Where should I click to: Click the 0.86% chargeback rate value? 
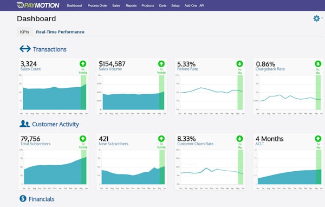[265, 64]
